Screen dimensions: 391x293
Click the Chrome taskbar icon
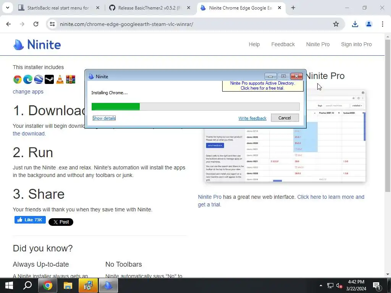coord(47,285)
